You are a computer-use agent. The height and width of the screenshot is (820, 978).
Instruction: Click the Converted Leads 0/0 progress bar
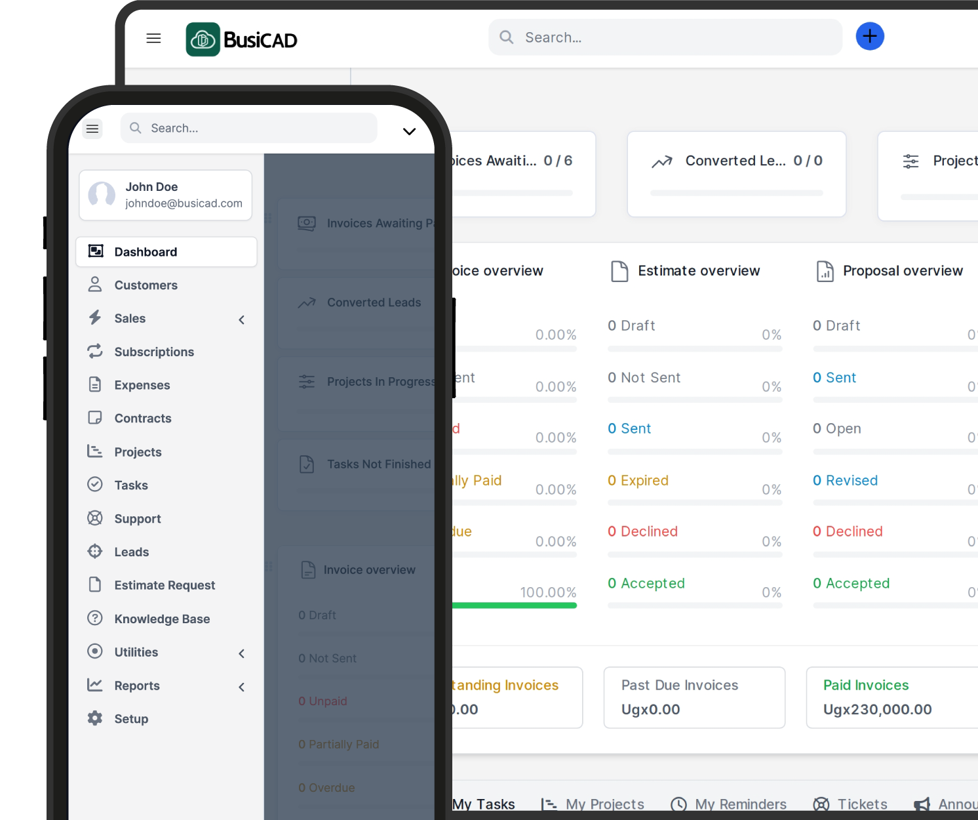coord(737,193)
